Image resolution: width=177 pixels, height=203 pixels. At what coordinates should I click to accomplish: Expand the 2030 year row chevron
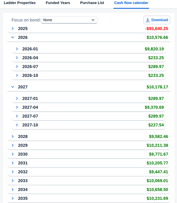click(x=12, y=154)
